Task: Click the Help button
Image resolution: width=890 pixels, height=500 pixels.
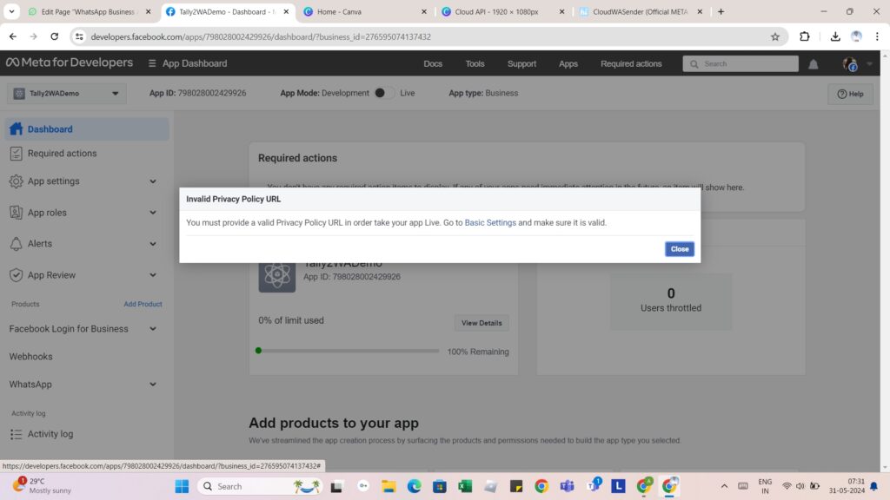Action: pos(850,94)
